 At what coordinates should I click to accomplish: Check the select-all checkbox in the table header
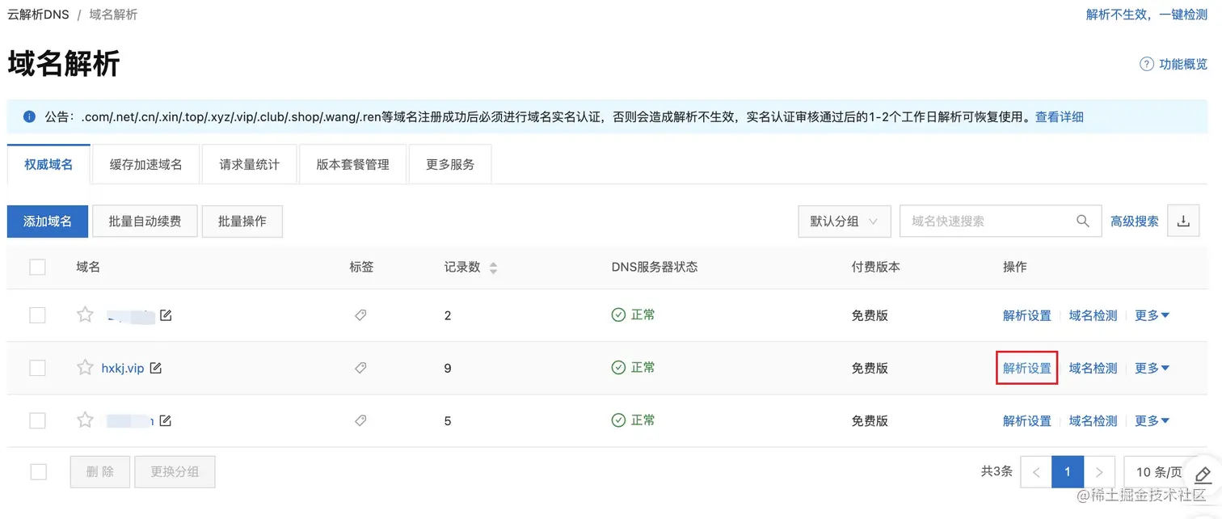click(x=37, y=267)
